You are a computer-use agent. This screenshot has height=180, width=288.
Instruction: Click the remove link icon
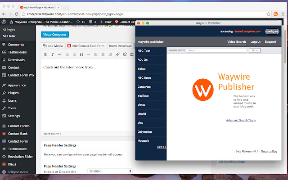coord(125,54)
